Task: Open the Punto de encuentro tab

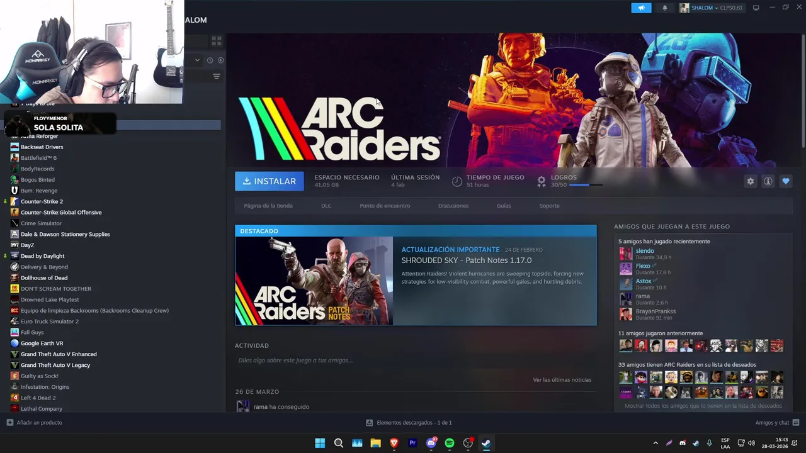Action: (x=385, y=206)
